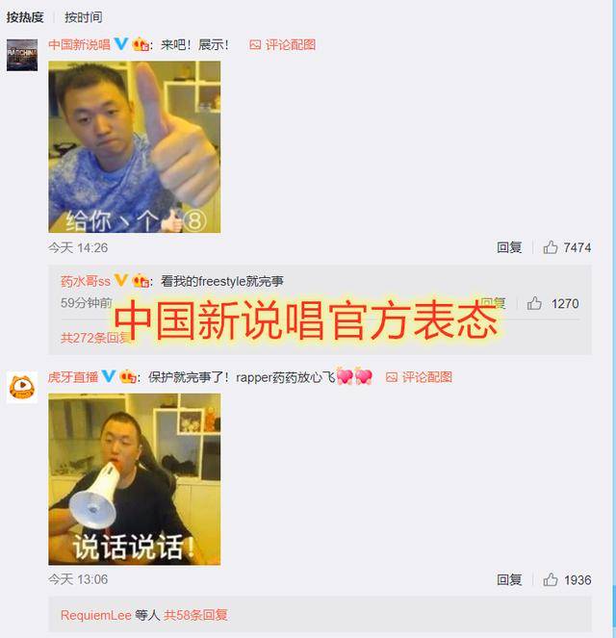This screenshot has height=638, width=616.
Task: Open 评论配图 link in 虎牙直播 comment
Action: click(419, 377)
